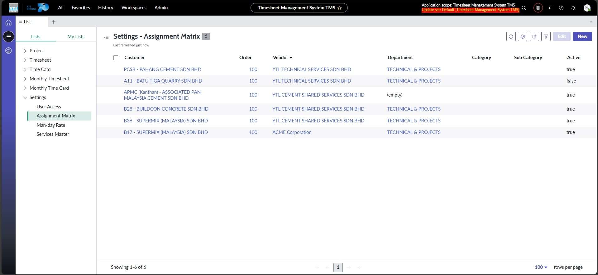Select Man-day Rate in the sidebar
This screenshot has width=598, height=275.
(51, 125)
